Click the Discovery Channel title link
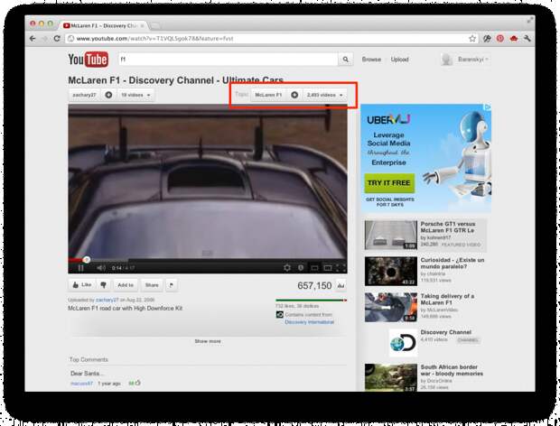This screenshot has width=560, height=426. pos(445,332)
